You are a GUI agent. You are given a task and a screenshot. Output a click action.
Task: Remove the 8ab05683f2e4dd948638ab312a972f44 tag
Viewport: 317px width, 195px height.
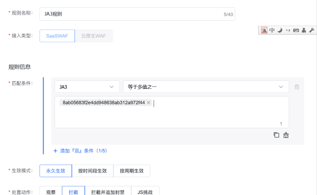click(x=148, y=103)
